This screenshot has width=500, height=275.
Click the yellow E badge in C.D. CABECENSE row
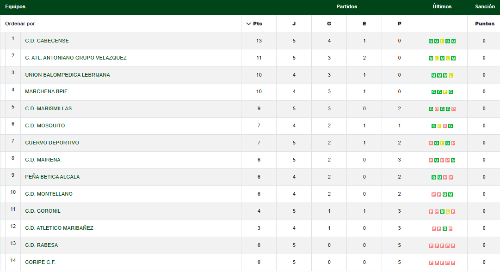pos(442,41)
